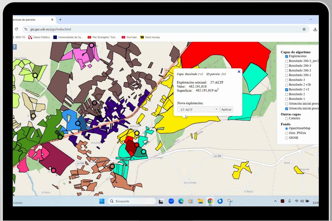Open site information icon beside the URL
Screen dimensions: 332x221
(x=26, y=29)
